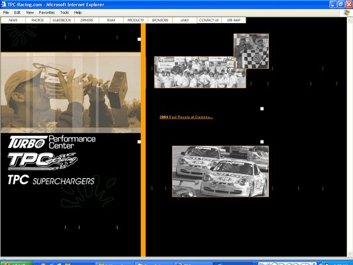Image resolution: width=353 pixels, height=265 pixels.
Task: Open the SPONSORS navigation tab
Action: 160,21
